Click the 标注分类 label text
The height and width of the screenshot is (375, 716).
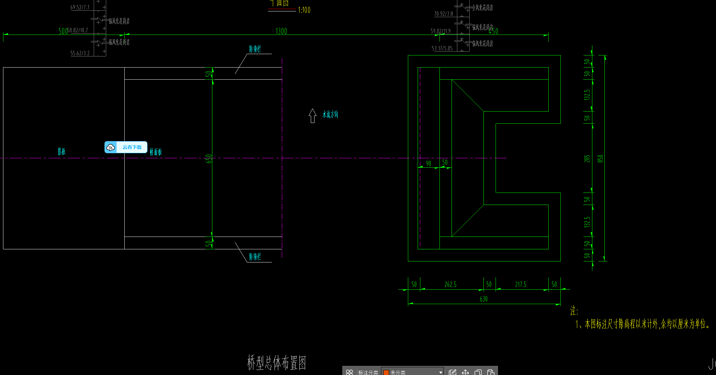(368, 372)
